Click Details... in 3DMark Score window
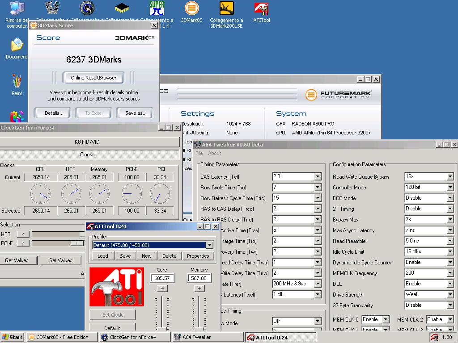458x343 pixels. tap(54, 113)
